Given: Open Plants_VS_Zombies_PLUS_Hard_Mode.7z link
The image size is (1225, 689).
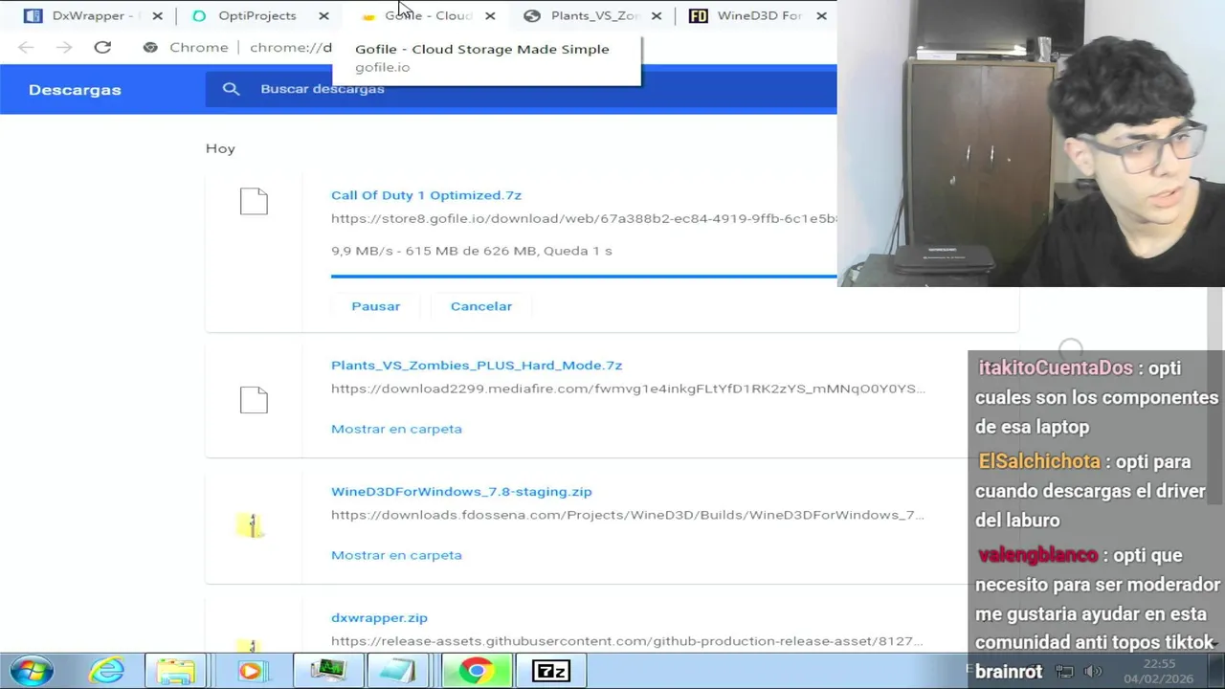Looking at the screenshot, I should pyautogui.click(x=477, y=366).
